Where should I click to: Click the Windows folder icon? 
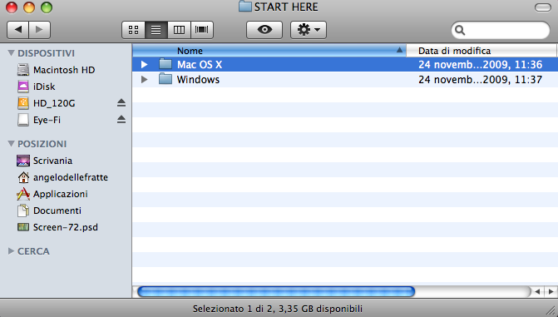point(165,79)
